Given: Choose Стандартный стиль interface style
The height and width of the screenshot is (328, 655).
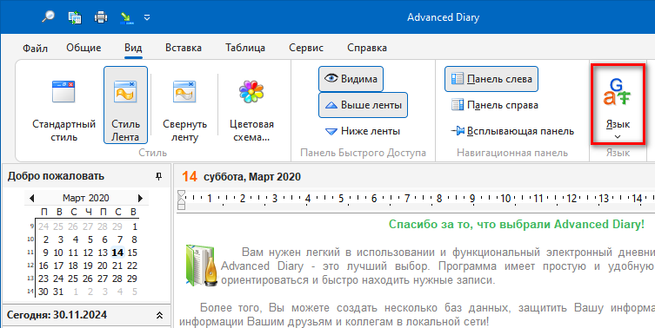Looking at the screenshot, I should tap(63, 105).
